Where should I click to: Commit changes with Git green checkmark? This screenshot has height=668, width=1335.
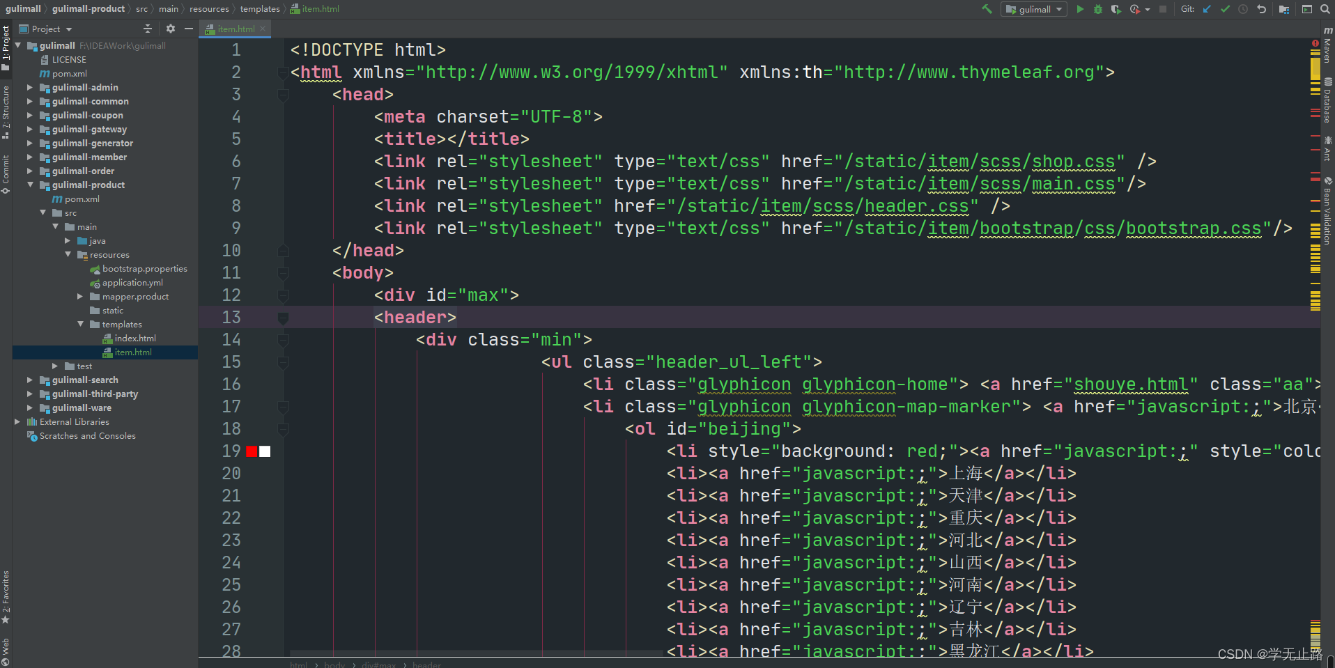(x=1226, y=9)
